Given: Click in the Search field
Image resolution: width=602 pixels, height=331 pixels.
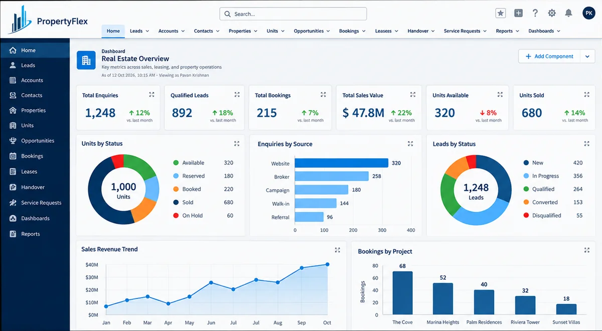Looking at the screenshot, I should (293, 14).
